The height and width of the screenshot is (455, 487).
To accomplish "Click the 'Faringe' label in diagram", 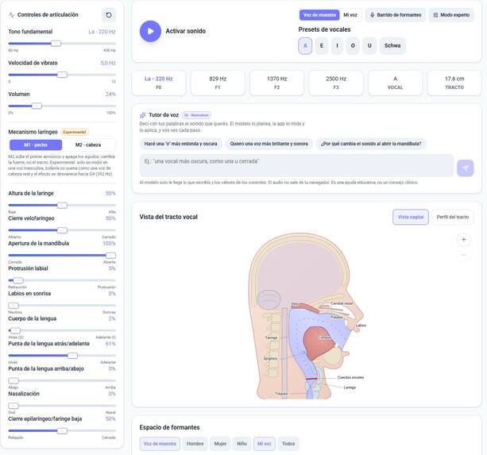I will pos(272,337).
